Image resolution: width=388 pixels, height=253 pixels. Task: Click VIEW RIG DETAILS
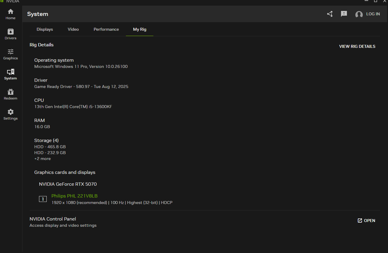point(357,46)
